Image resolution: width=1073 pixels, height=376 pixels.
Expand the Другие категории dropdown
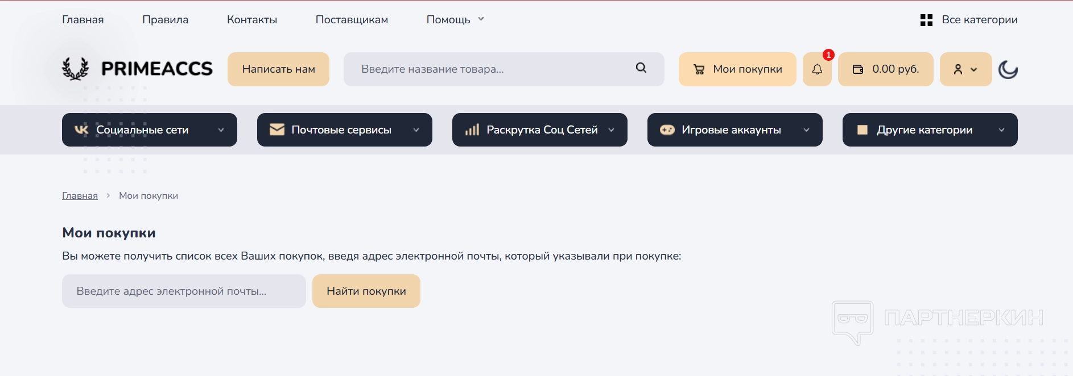point(1001,130)
